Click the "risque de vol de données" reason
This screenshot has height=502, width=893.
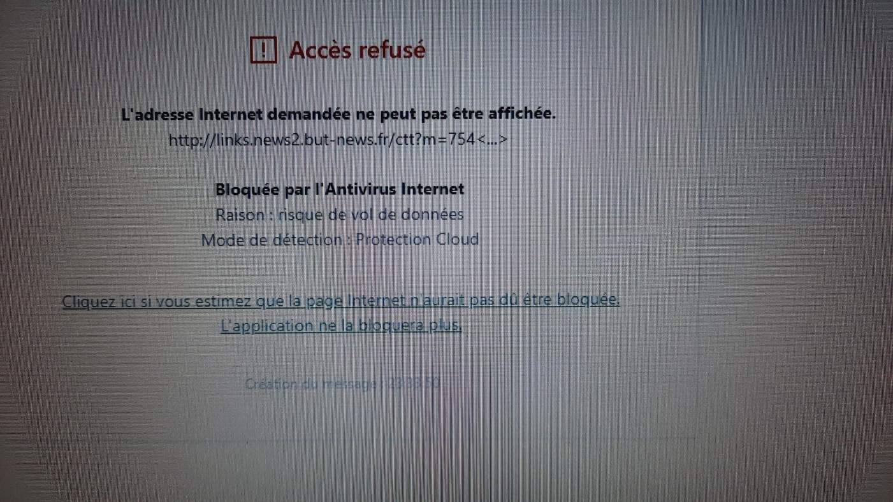click(x=371, y=215)
